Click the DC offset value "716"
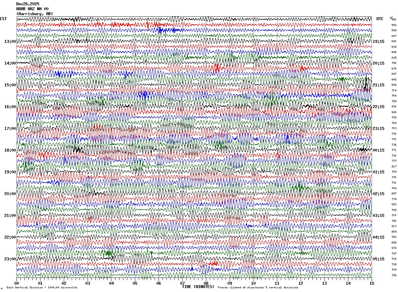 click(394, 259)
